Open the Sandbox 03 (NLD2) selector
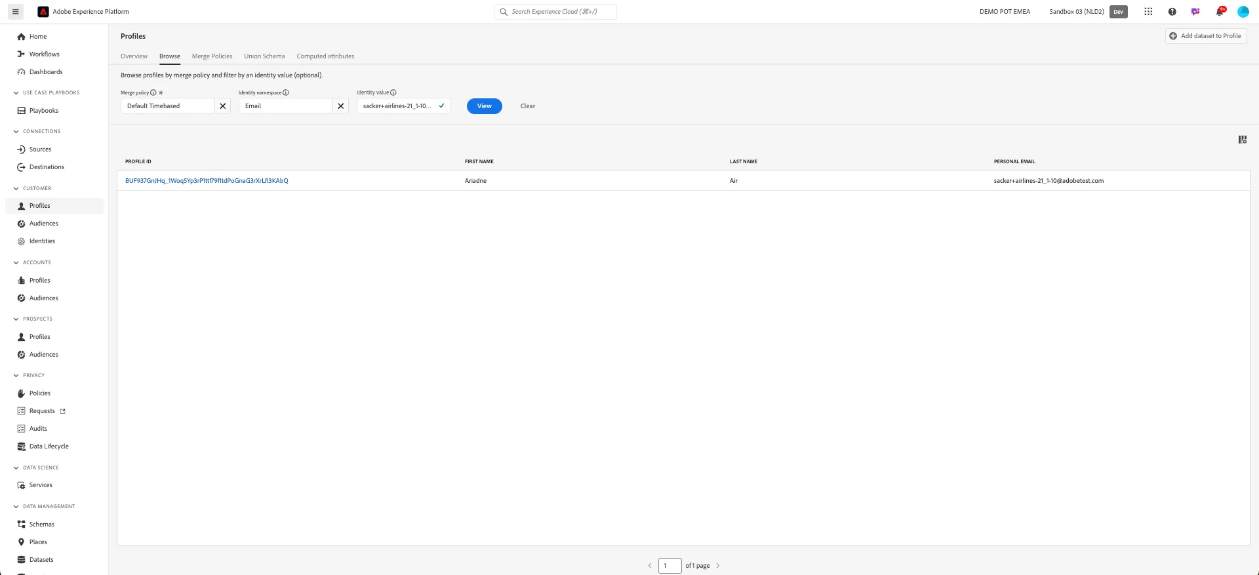The height and width of the screenshot is (575, 1259). click(1077, 12)
